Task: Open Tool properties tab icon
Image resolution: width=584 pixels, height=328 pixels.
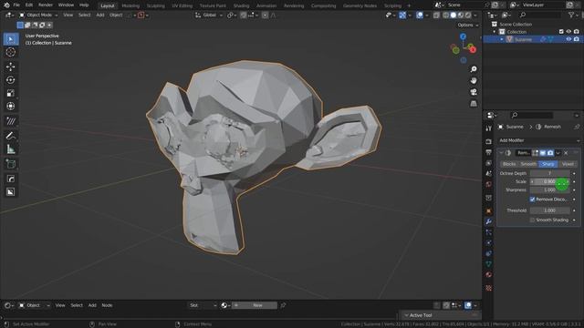Action: coord(489,128)
